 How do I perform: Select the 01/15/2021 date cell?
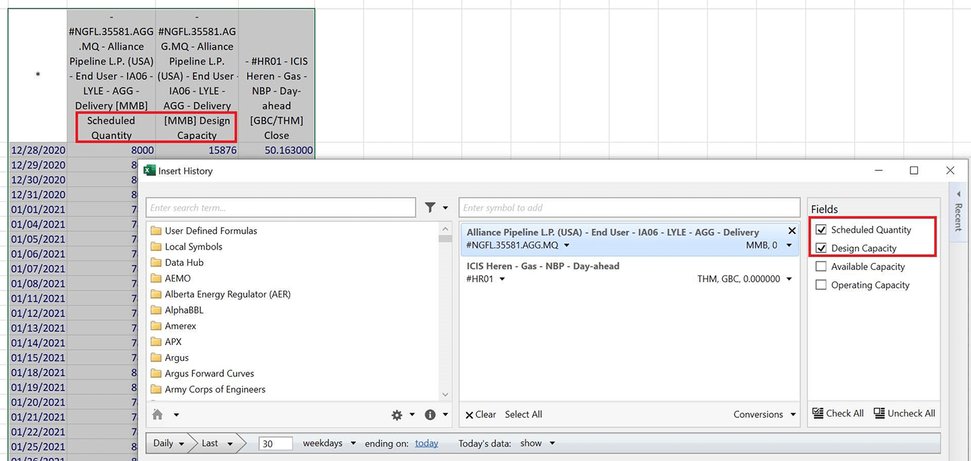pyautogui.click(x=38, y=357)
